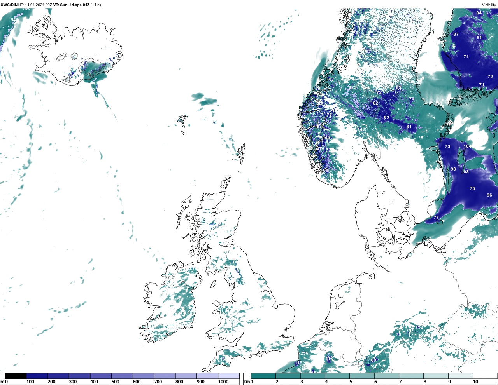The height and width of the screenshot is (385, 498).
Task: Click the 8–9 km legend swatch
Action: [x=436, y=376]
